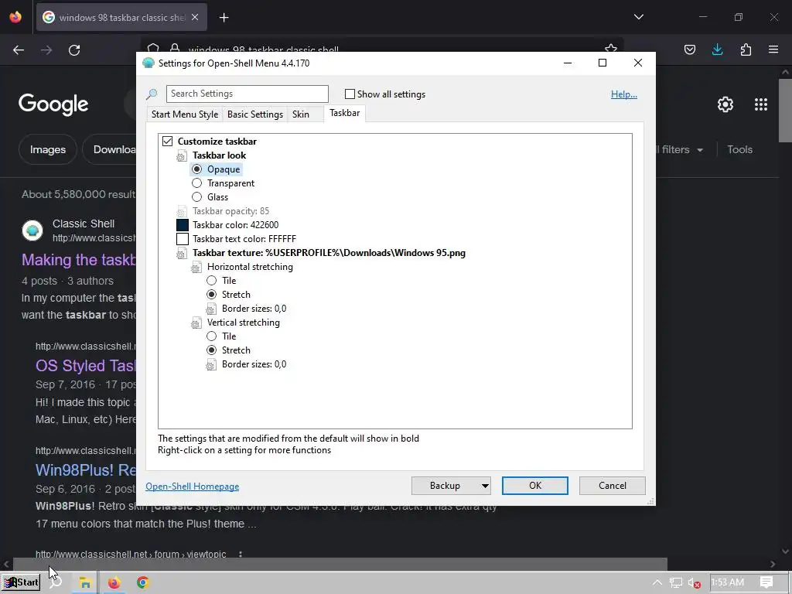Click the browser horizontal scrollbar
Screen dimensions: 792x594
[x=340, y=564]
